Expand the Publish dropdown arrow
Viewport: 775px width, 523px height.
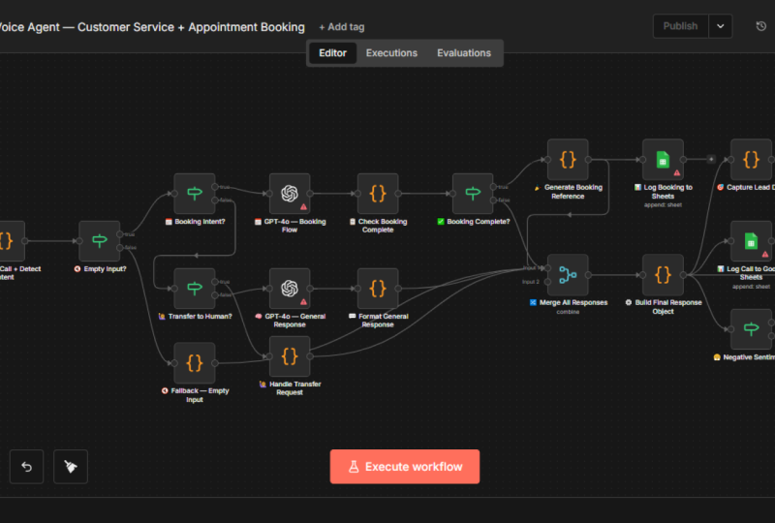pos(720,26)
